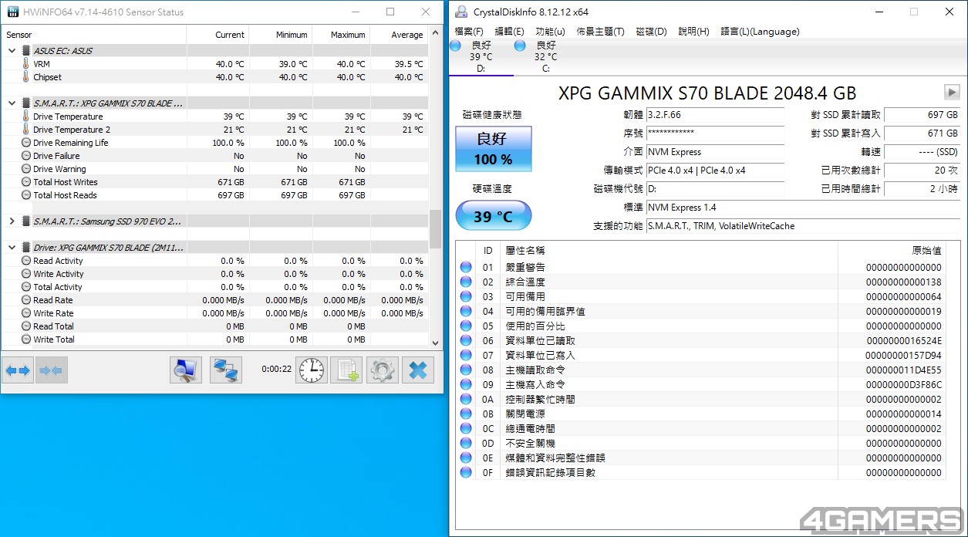Image resolution: width=968 pixels, height=537 pixels.
Task: Reset the timer with the clock icon
Action: coord(312,370)
